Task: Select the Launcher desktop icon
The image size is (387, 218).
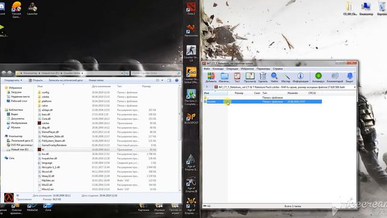Action: tap(32, 8)
